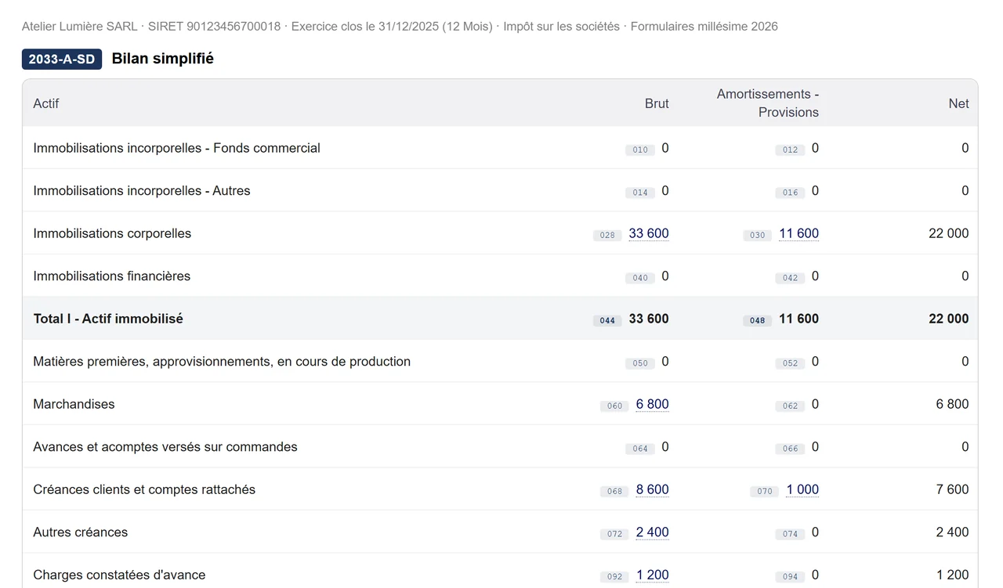Screen dimensions: 1003x588
Task: Click field code tag 070
Action: (x=765, y=491)
